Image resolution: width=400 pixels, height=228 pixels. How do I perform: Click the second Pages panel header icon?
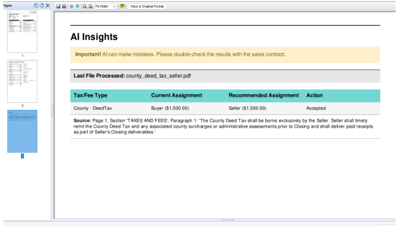[x=42, y=5]
